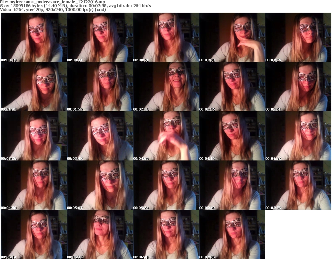Pick the thumbnail stamped 00:01:25
The width and height of the screenshot is (332, 259).
tap(298, 37)
